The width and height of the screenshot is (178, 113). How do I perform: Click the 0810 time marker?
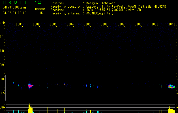[x=172, y=24]
